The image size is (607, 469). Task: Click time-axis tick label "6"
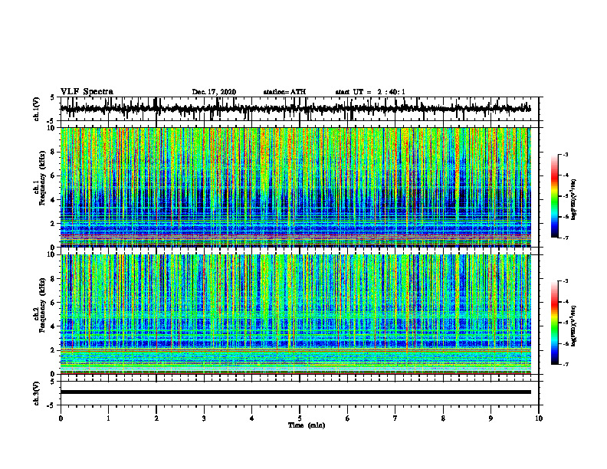[x=348, y=418]
